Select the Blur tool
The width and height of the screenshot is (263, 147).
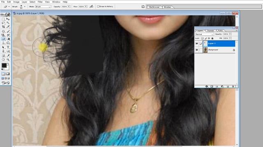(x=3, y=43)
